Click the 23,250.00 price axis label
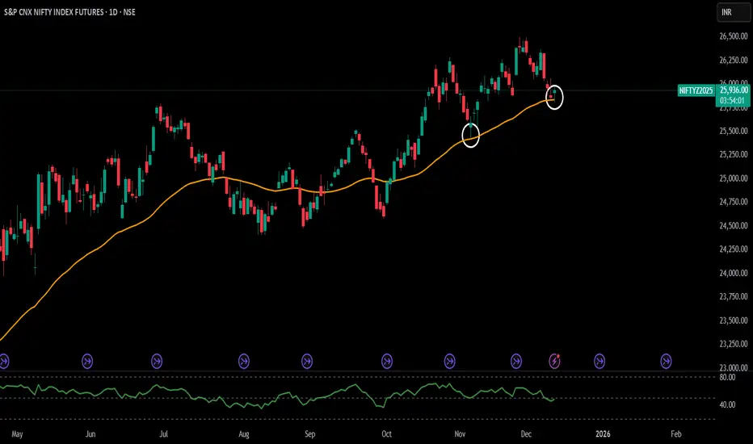 click(x=734, y=344)
